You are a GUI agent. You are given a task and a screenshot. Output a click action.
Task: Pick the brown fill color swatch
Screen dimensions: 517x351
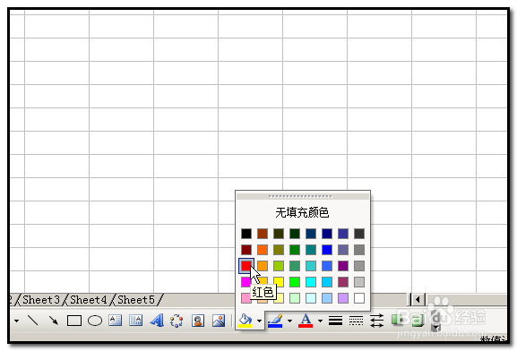(263, 234)
